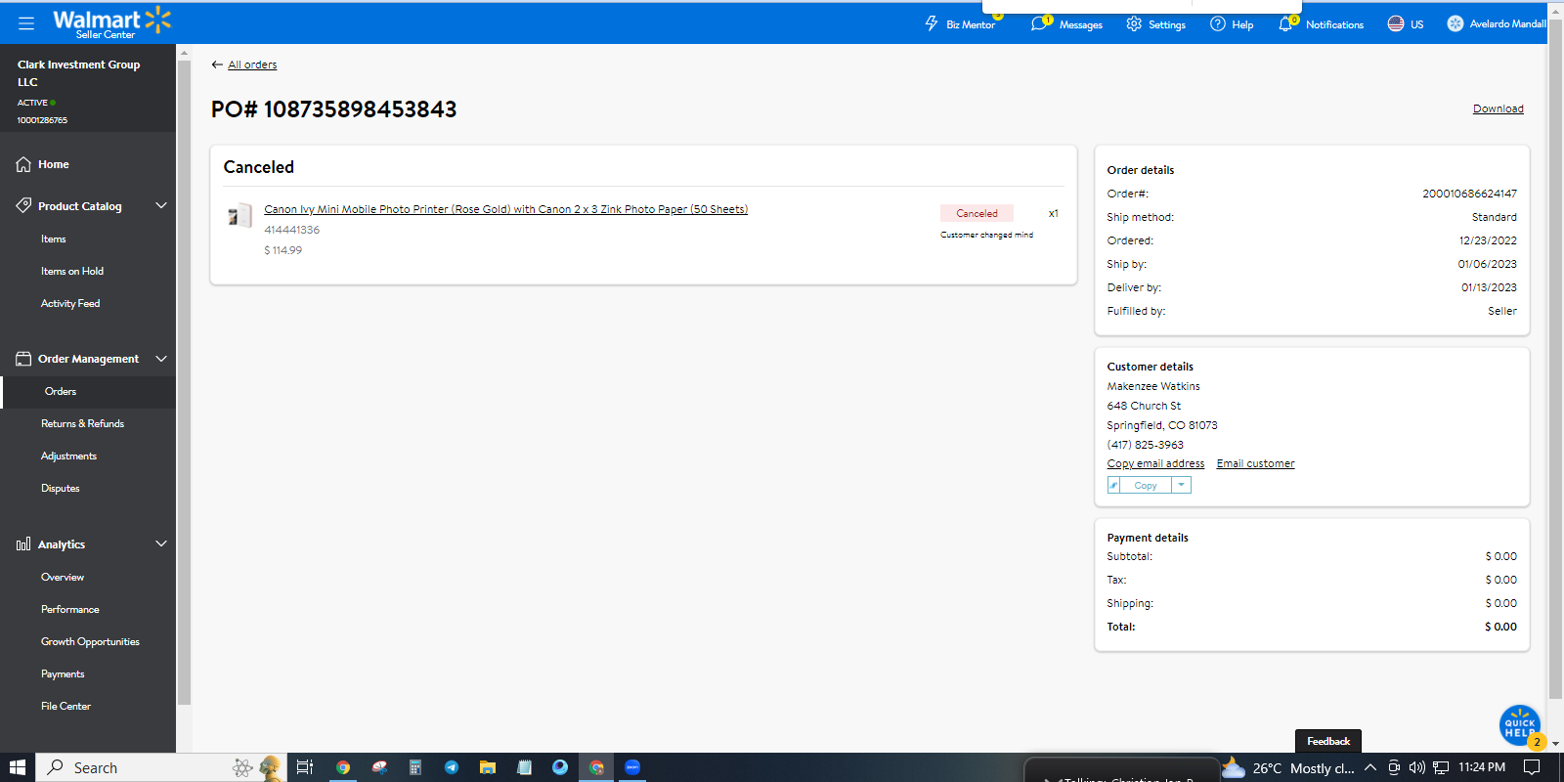Open the hamburger menu icon
The width and height of the screenshot is (1564, 782).
[x=26, y=23]
